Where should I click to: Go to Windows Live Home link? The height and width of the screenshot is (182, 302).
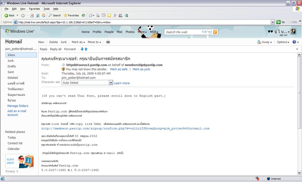(x=85, y=32)
